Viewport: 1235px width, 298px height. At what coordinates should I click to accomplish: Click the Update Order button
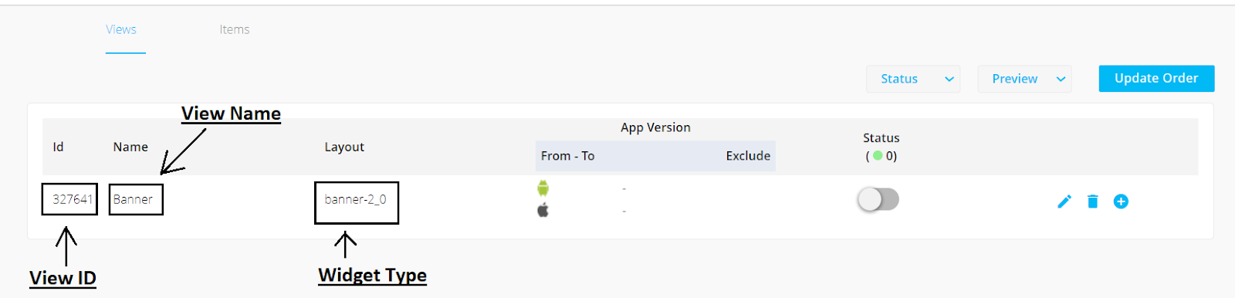[x=1156, y=78]
